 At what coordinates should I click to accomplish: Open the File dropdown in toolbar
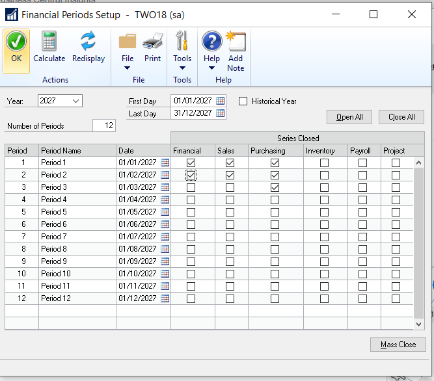pyautogui.click(x=128, y=62)
